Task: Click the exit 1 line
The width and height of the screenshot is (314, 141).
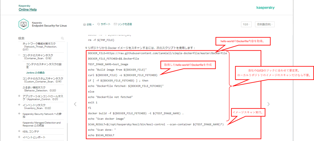Action: pyautogui.click(x=93, y=102)
